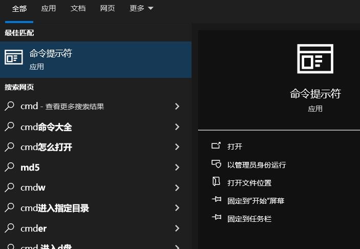Click the 打开 open icon
360x249 pixels.
click(x=216, y=146)
